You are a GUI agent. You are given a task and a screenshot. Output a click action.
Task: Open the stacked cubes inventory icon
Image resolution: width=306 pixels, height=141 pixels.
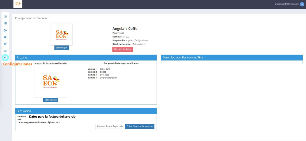pos(5,30)
